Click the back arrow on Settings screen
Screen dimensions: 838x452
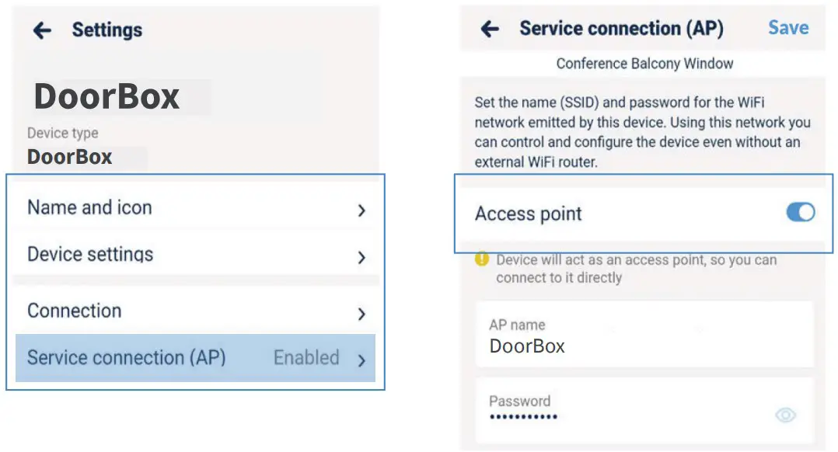[x=40, y=30]
